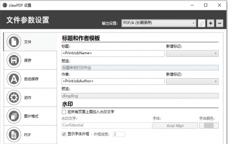Click the 外框线宽 value field
The width and height of the screenshot is (228, 144).
(x=119, y=134)
